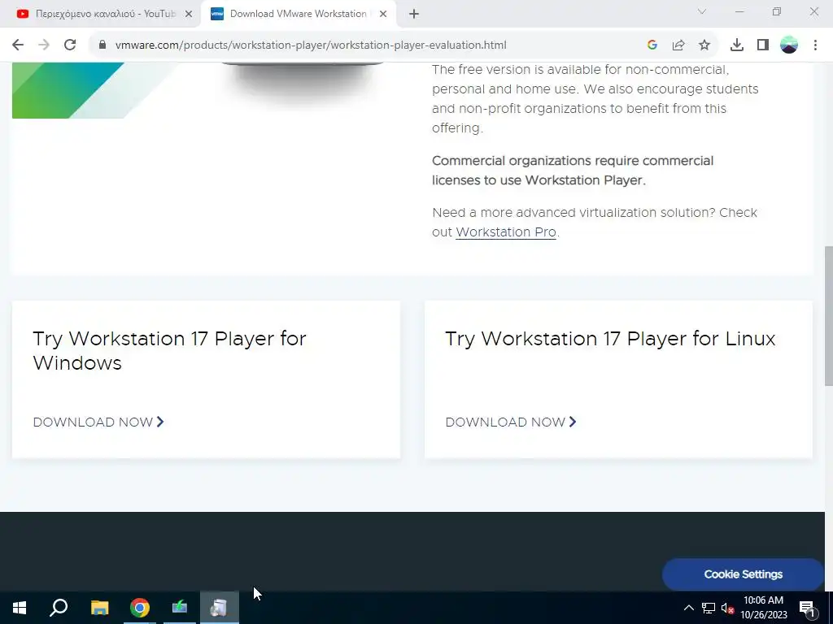Show hidden system tray icons
Viewport: 833px width, 624px height.
coord(688,608)
